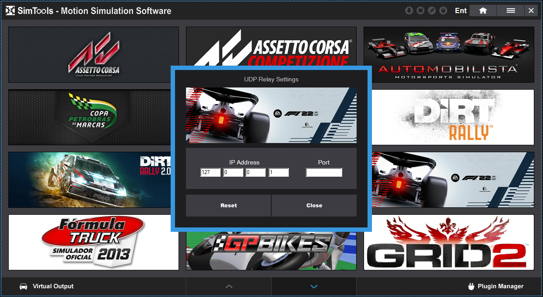This screenshot has width=543, height=297.
Task: Click the second IP address octet field
Action: point(233,172)
